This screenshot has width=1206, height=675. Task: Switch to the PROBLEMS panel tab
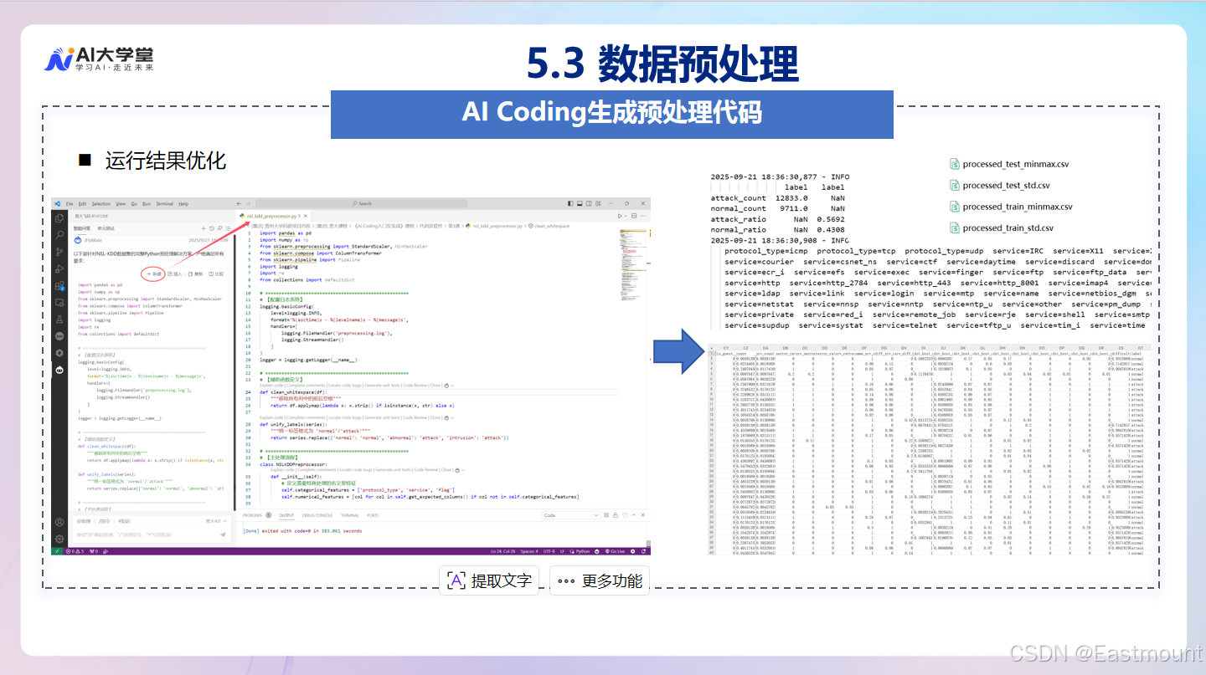pos(252,515)
